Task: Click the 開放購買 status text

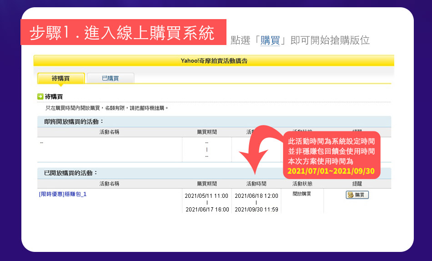Action: tap(302, 194)
